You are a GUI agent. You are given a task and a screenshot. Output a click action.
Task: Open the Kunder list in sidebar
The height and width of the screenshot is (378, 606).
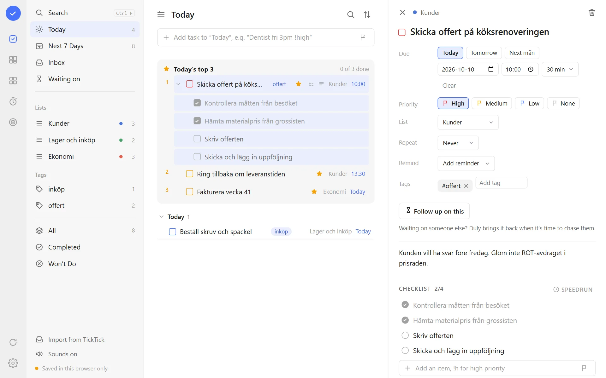click(x=85, y=123)
